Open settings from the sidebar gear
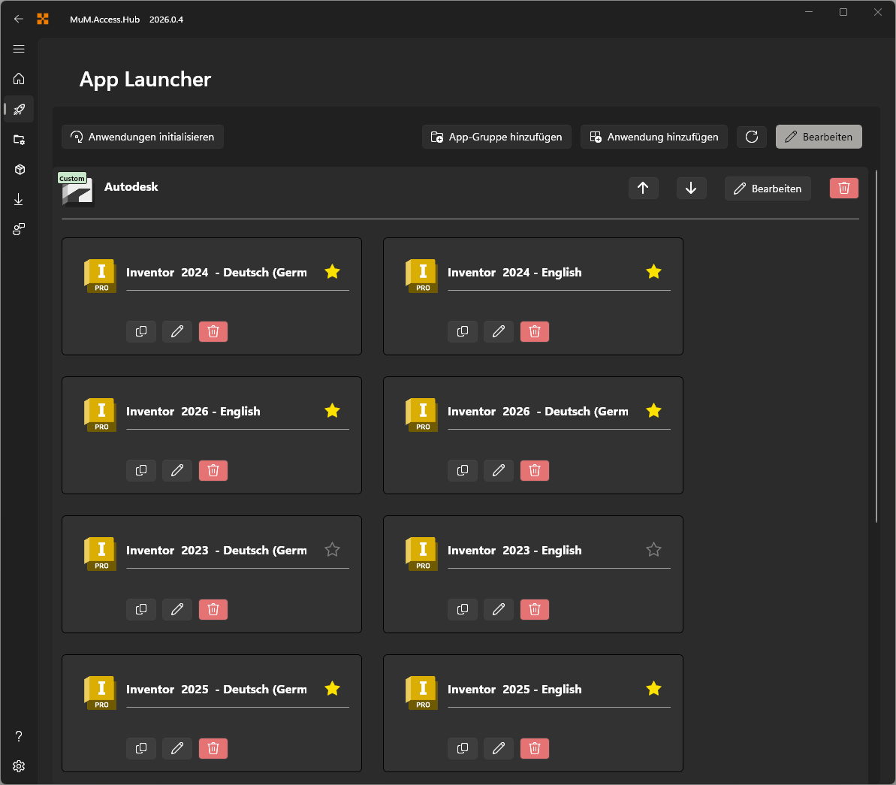 (19, 765)
